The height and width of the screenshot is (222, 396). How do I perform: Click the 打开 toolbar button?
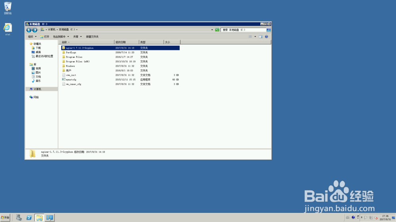[x=45, y=37]
